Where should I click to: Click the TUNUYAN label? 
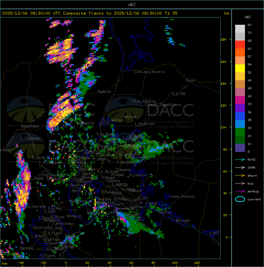coord(68,247)
